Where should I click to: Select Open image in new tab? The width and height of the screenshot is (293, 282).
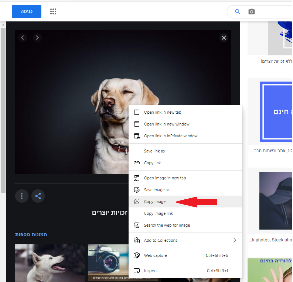[x=185, y=178]
